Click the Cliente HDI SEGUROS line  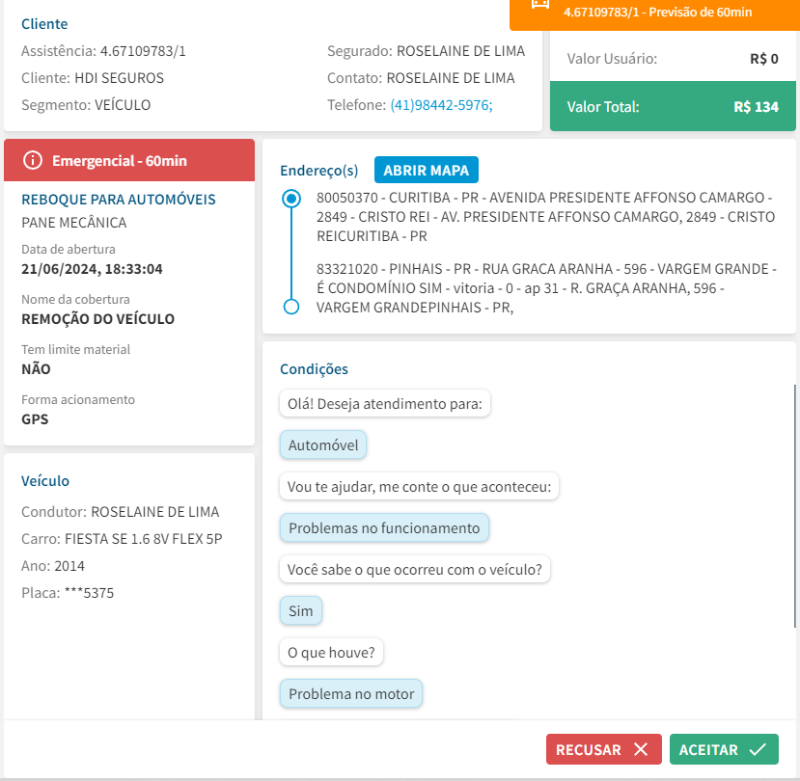pyautogui.click(x=93, y=78)
